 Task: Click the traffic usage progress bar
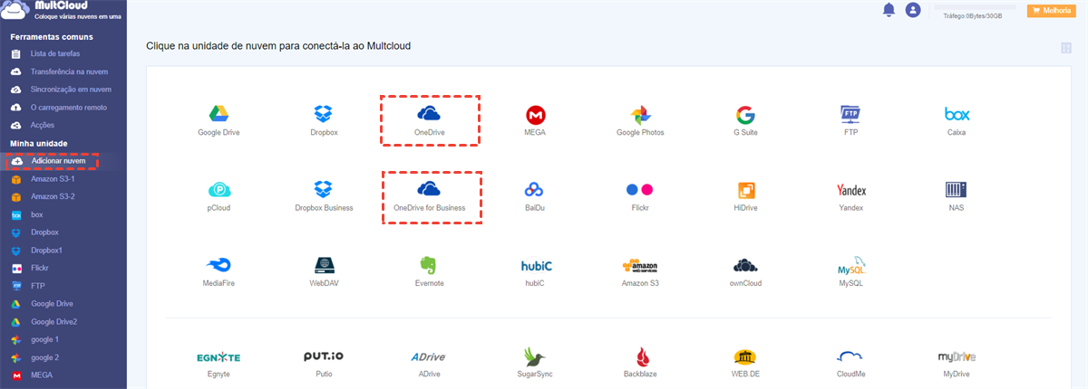point(975,7)
